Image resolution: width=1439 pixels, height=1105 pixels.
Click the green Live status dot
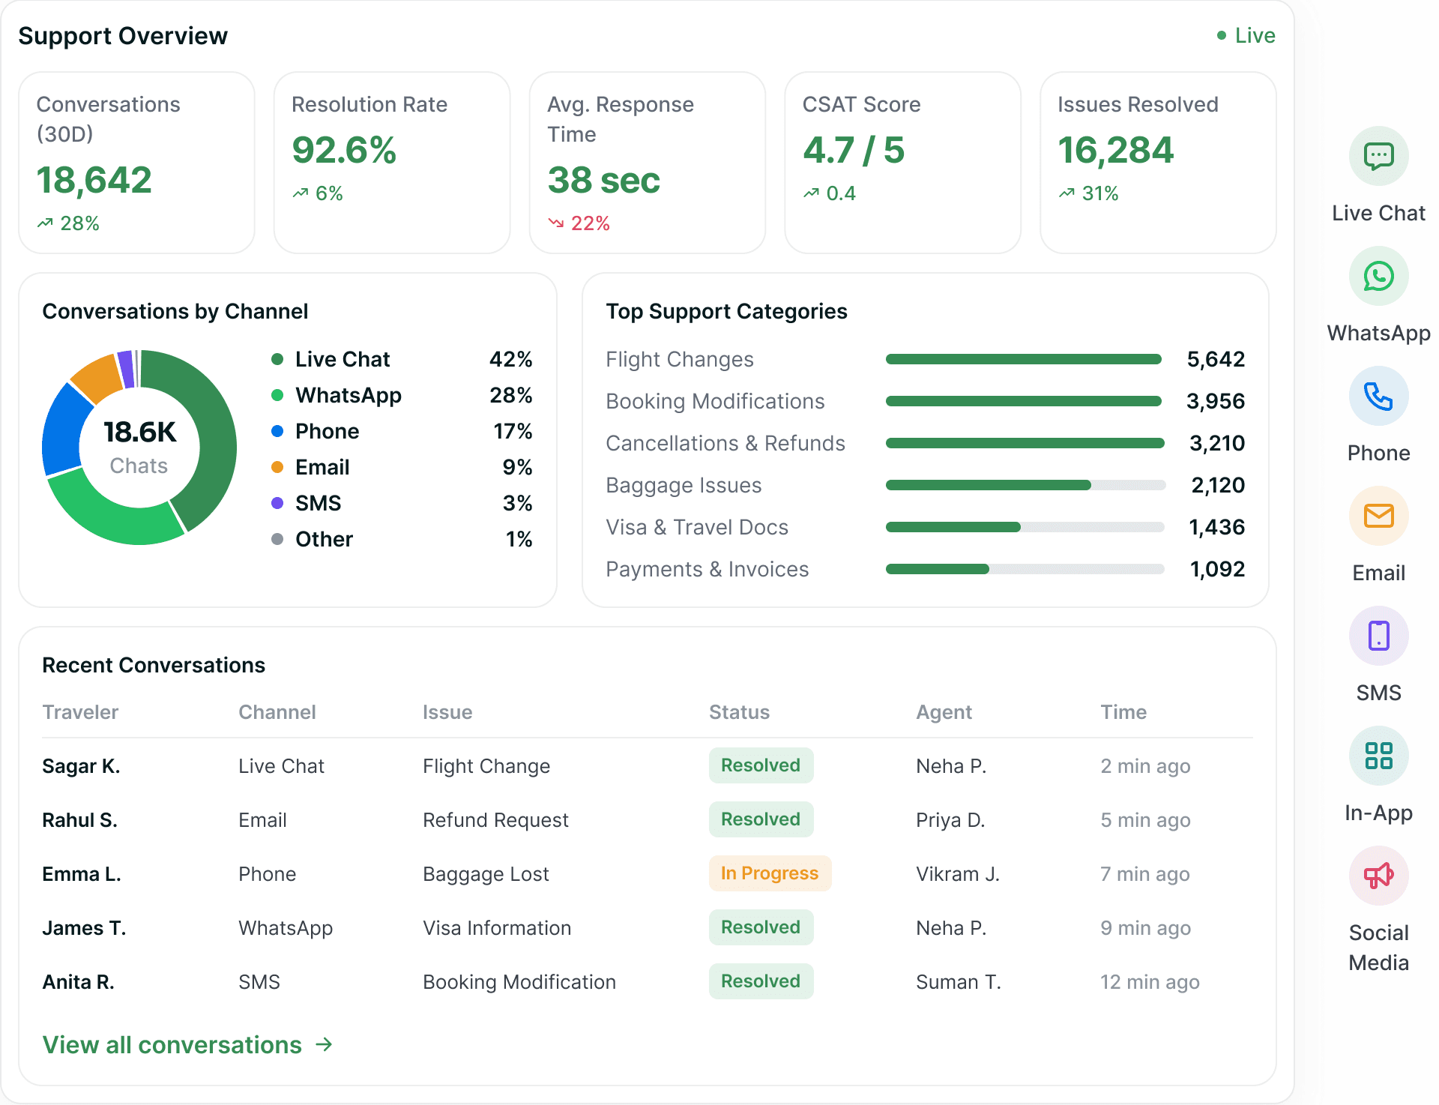pos(1222,35)
